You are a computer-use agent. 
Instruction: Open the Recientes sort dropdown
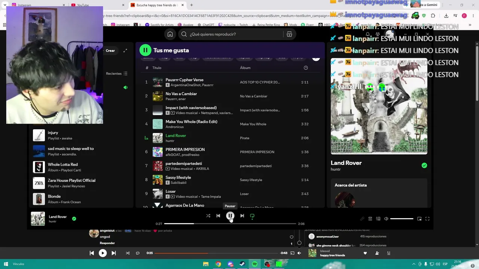coord(117,74)
